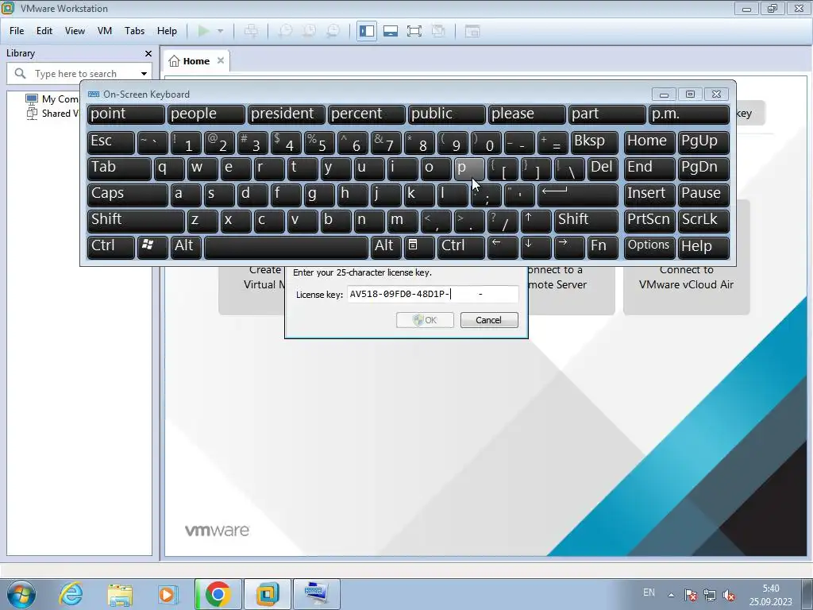Switch to On-Screen Keyboard taskbar icon

tap(316, 594)
